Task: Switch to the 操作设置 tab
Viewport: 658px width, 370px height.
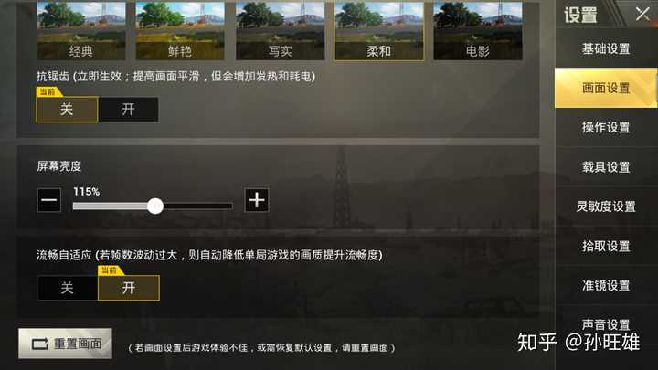Action: (x=606, y=127)
